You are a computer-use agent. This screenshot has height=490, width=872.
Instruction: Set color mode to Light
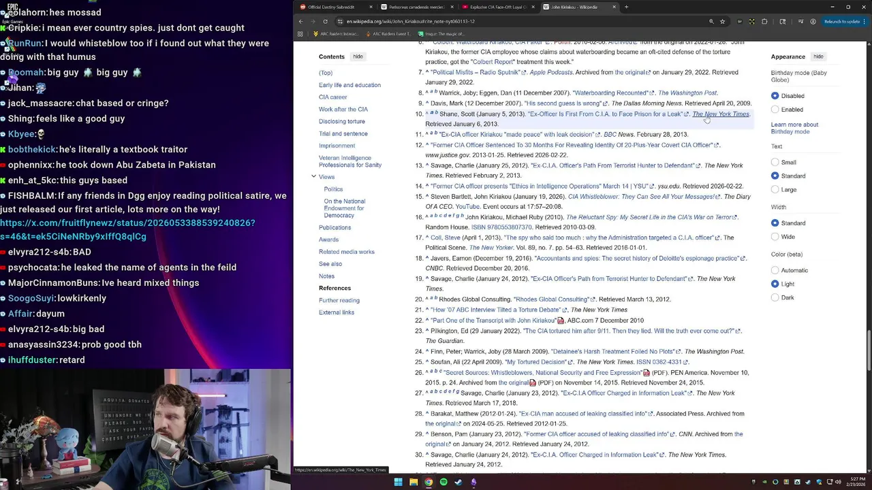click(x=775, y=284)
